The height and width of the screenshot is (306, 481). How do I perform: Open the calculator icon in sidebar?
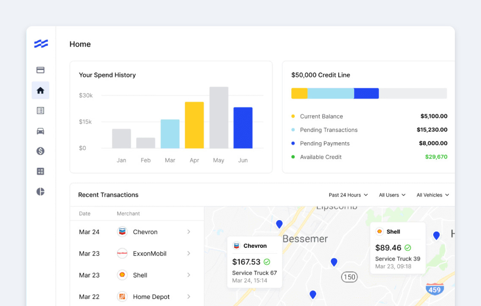(x=40, y=171)
